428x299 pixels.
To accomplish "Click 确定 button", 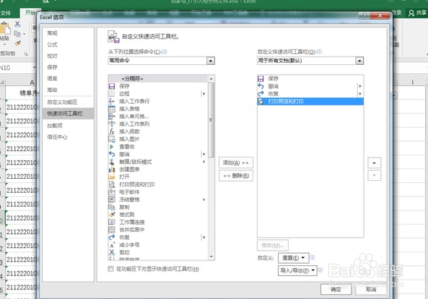I will point(336,289).
